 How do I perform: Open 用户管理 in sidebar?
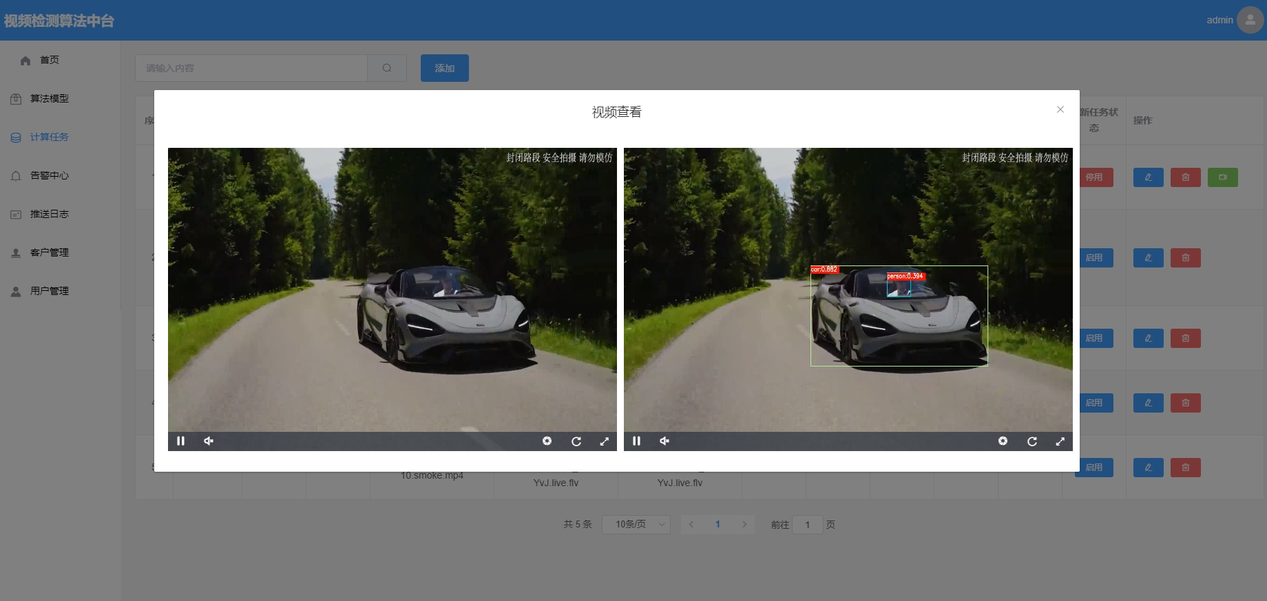pyautogui.click(x=61, y=291)
